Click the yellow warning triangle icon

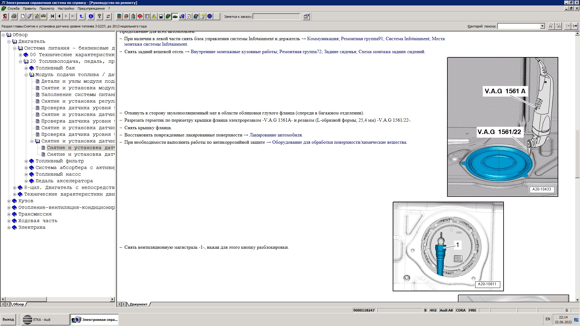pos(154,17)
